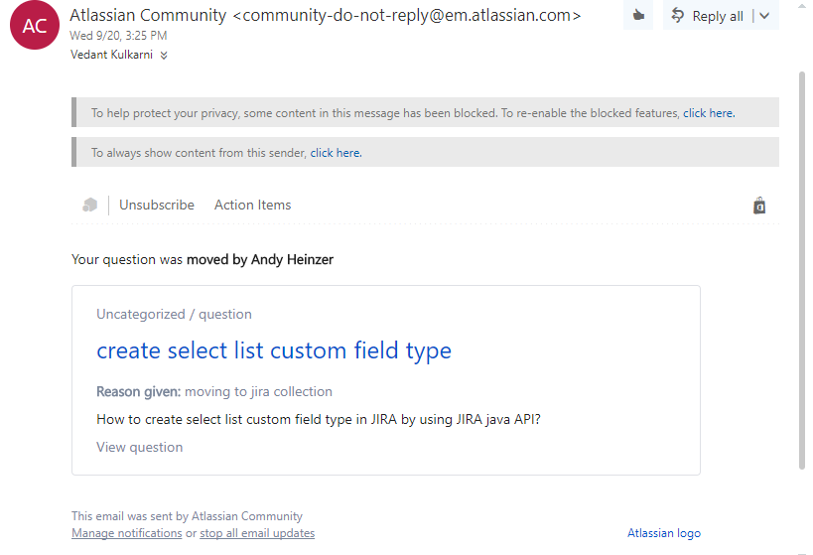This screenshot has height=555, width=813.
Task: Click stop all email updates link
Action: click(x=257, y=533)
